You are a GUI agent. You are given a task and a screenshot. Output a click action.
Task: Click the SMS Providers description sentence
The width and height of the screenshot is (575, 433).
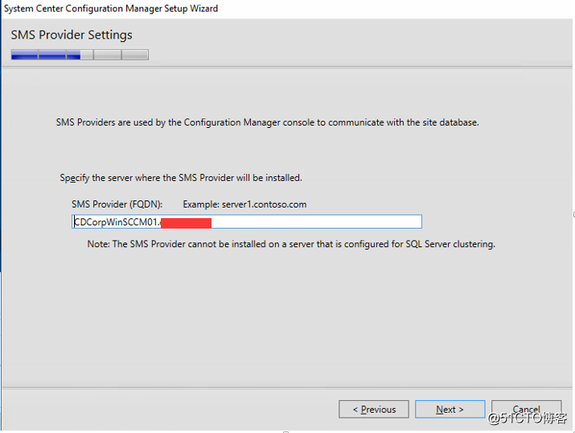click(267, 122)
